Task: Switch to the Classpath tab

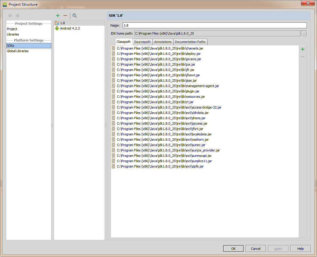Action: pos(124,42)
